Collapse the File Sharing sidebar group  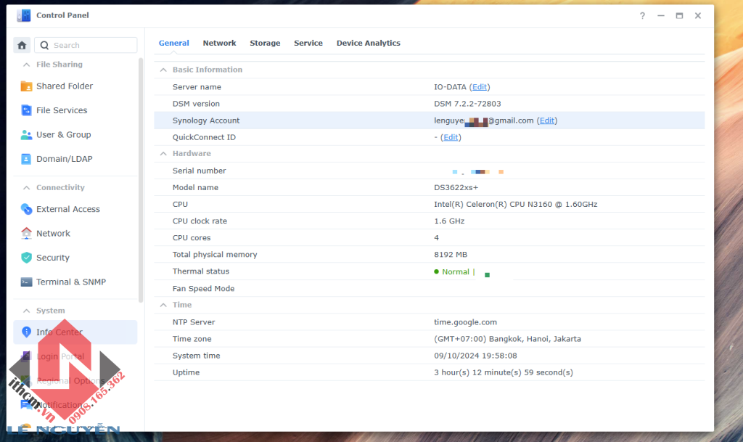click(x=27, y=65)
